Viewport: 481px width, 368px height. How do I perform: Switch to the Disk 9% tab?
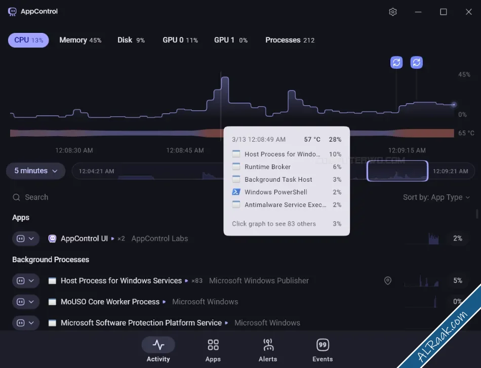131,40
